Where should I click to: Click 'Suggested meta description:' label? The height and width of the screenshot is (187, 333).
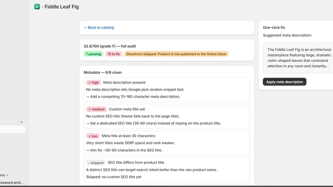[x=287, y=35]
